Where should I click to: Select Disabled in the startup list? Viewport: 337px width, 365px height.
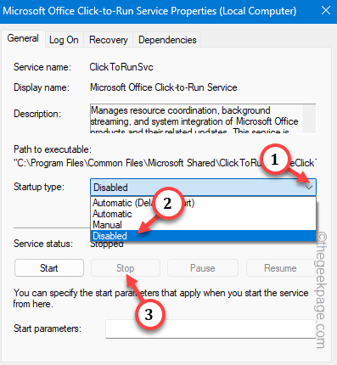click(203, 236)
